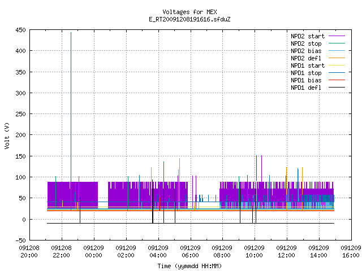The height and width of the screenshot is (271, 362).
Task: Click the 100 y-axis tick label
Action: click(x=20, y=177)
